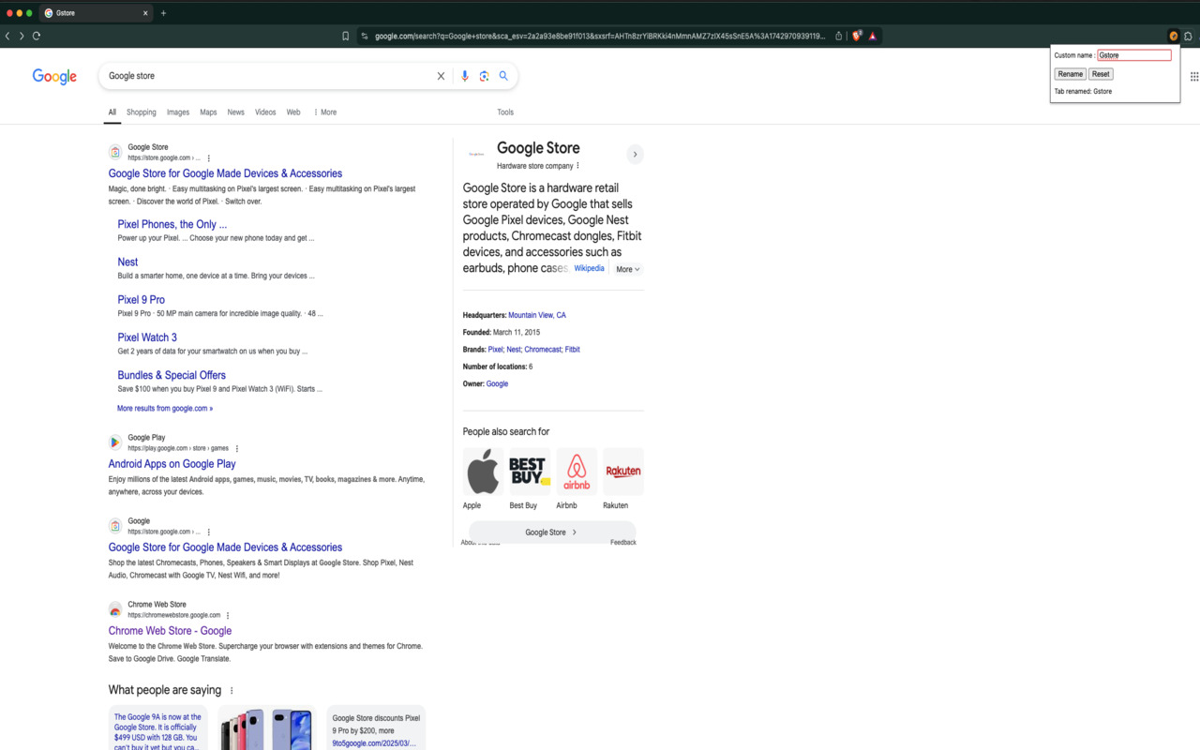Screen dimensions: 1200x750
Task: Switch to the Maps tab
Action: [208, 112]
